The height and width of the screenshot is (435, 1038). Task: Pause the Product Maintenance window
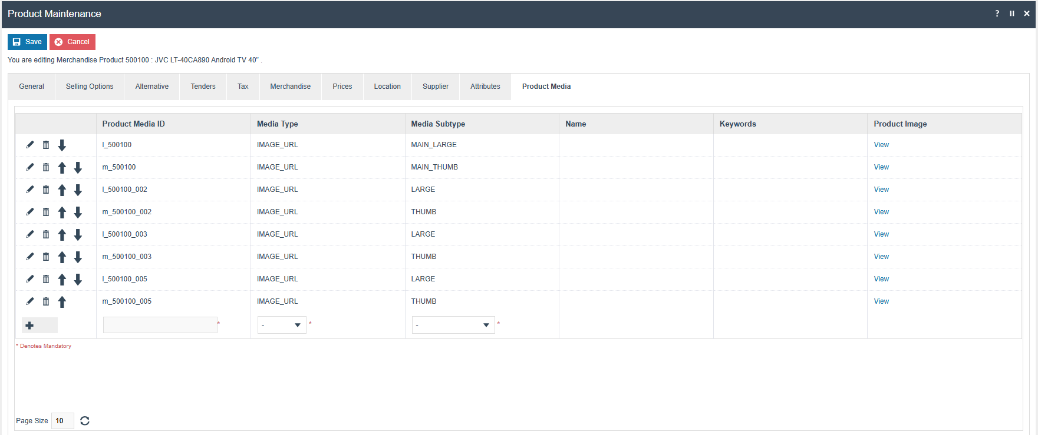tap(1012, 14)
